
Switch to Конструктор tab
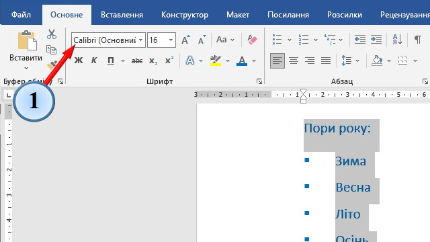185,15
